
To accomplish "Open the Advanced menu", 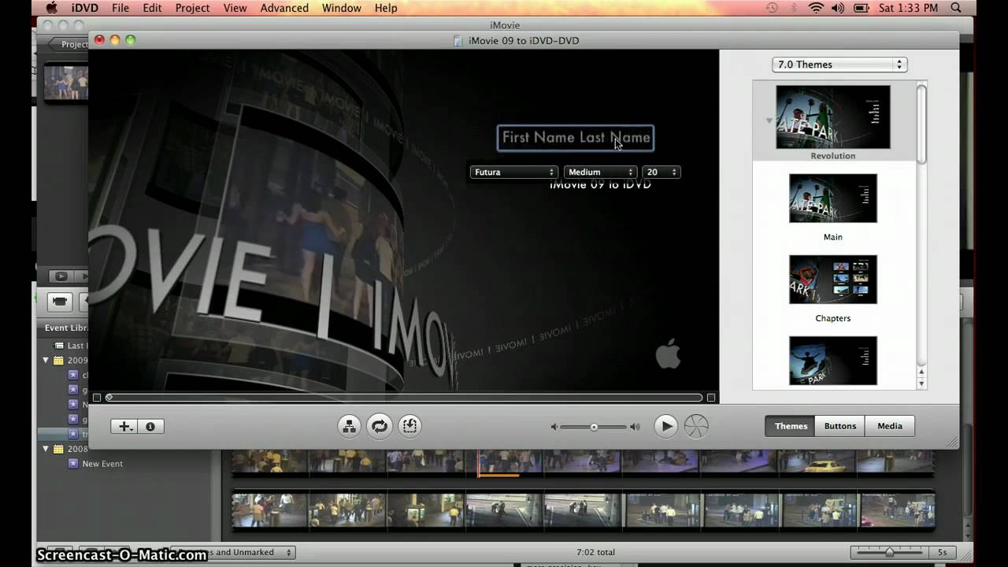I will (284, 8).
